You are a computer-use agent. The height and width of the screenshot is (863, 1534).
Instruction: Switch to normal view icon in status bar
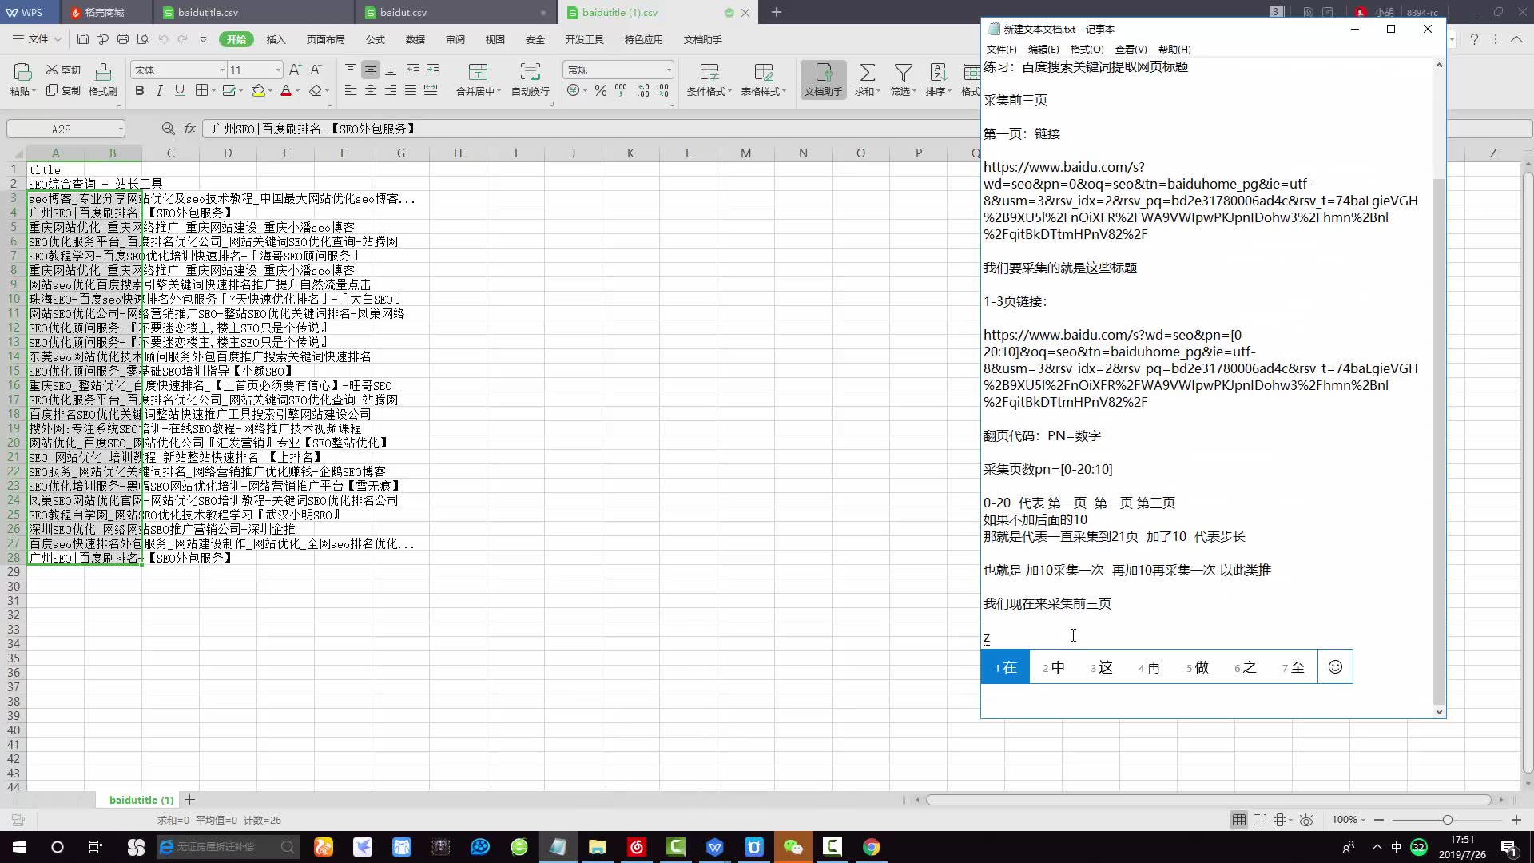click(1238, 820)
